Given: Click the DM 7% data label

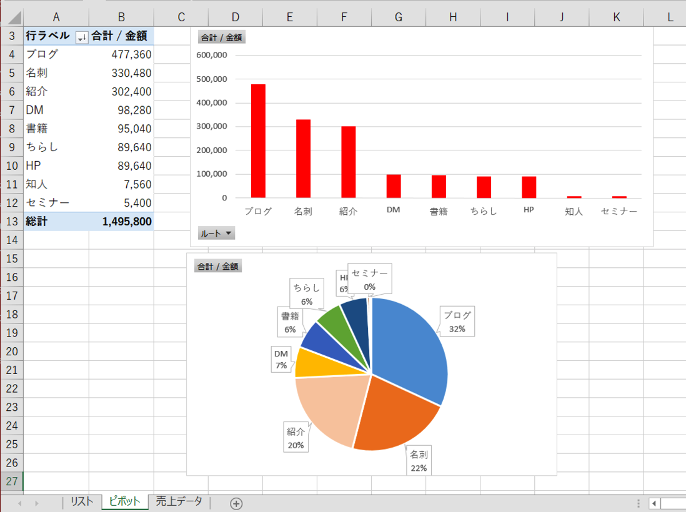Looking at the screenshot, I should [281, 360].
